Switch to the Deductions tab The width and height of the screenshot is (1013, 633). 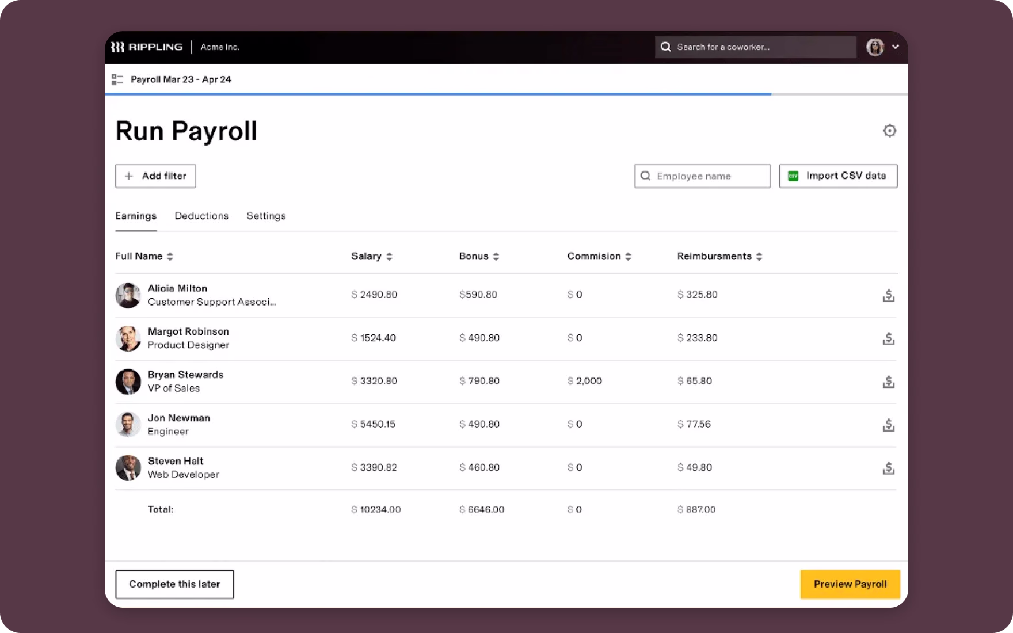click(201, 216)
